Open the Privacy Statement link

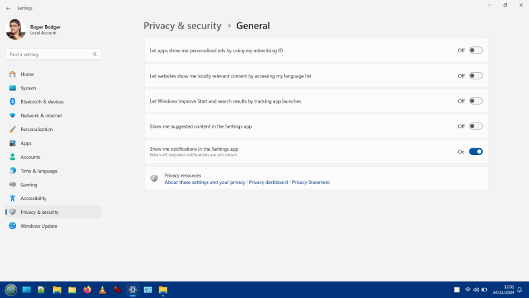pyautogui.click(x=311, y=182)
